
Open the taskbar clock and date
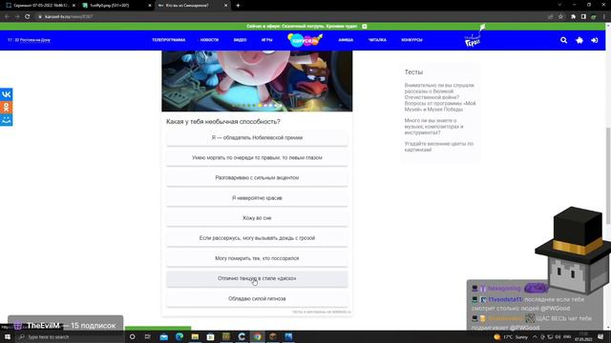coord(583,336)
